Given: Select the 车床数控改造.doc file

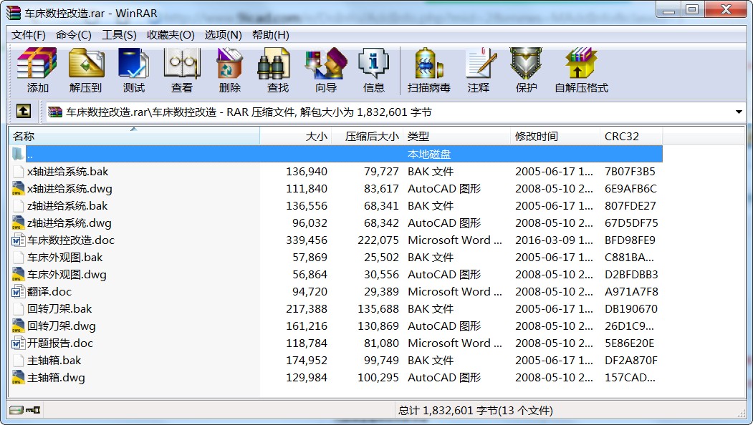Looking at the screenshot, I should tap(70, 240).
